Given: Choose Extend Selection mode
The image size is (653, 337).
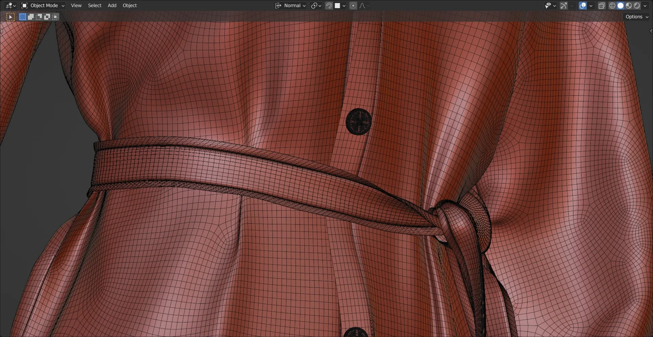Looking at the screenshot, I should [x=31, y=17].
